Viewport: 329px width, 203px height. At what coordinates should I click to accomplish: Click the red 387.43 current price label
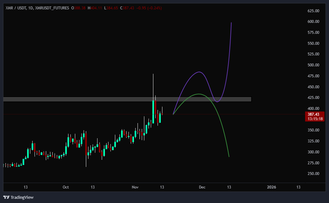(314, 114)
